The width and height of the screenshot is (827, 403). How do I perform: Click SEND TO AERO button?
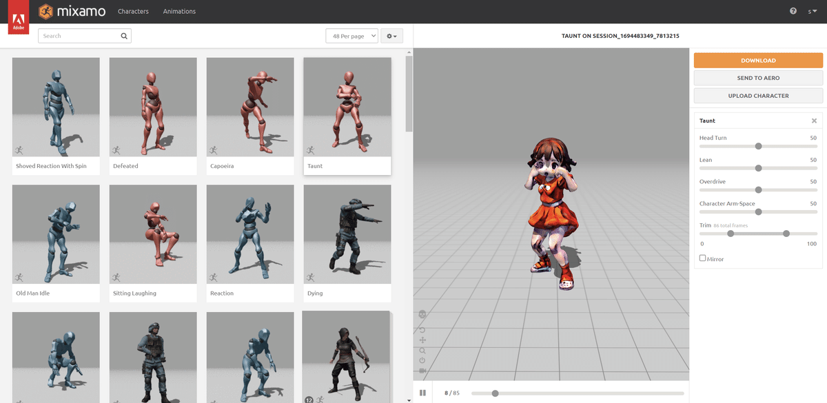(x=758, y=78)
